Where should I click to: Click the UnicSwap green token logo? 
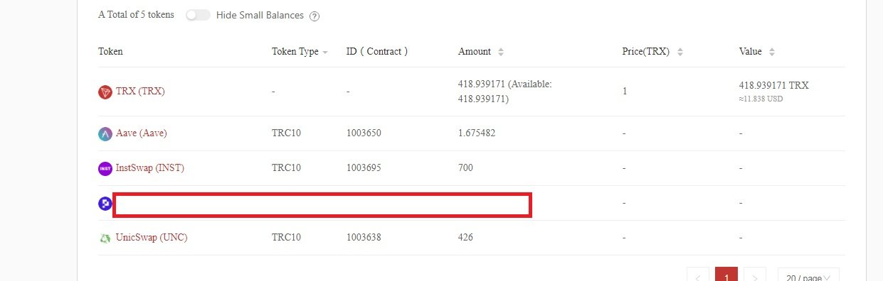105,238
